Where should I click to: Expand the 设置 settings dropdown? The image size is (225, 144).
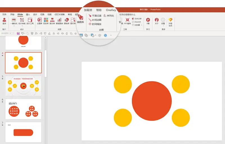(x=163, y=26)
